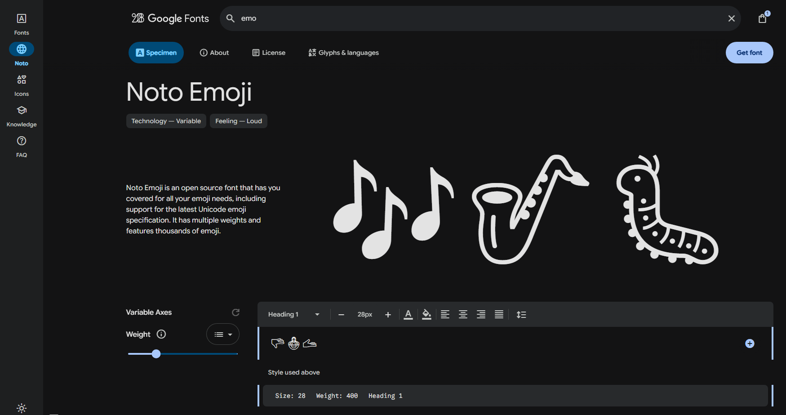The height and width of the screenshot is (415, 786).
Task: Clear the search with the X icon
Action: 732,18
